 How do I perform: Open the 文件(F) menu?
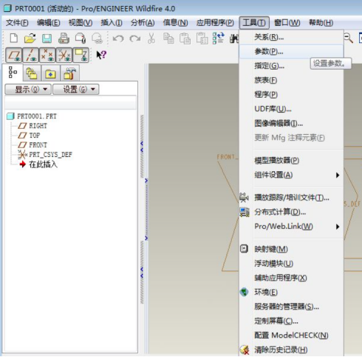(17, 23)
